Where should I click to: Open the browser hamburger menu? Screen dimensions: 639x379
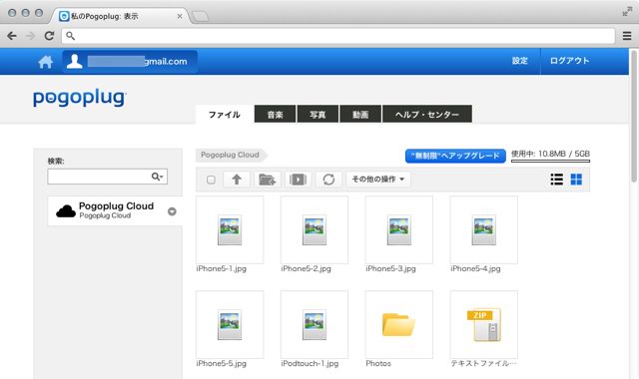click(x=627, y=36)
